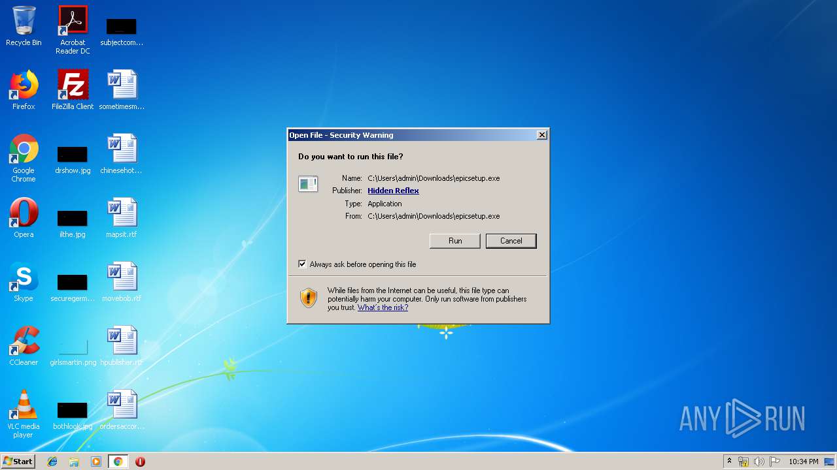Select chinesehot... Word document
This screenshot has width=837, height=470.
click(x=122, y=154)
